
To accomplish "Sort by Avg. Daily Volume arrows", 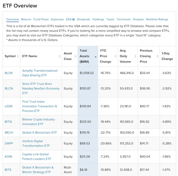I will [135, 56].
